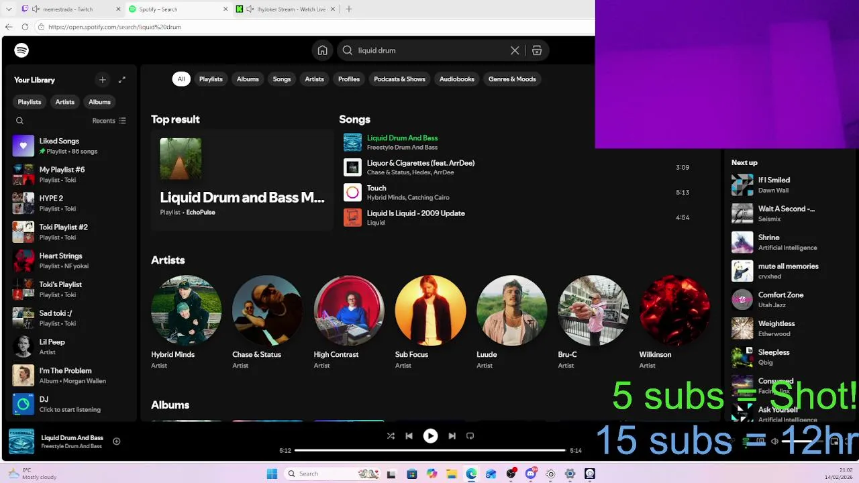Open Bru-C artist
859x483 pixels.
pos(593,322)
